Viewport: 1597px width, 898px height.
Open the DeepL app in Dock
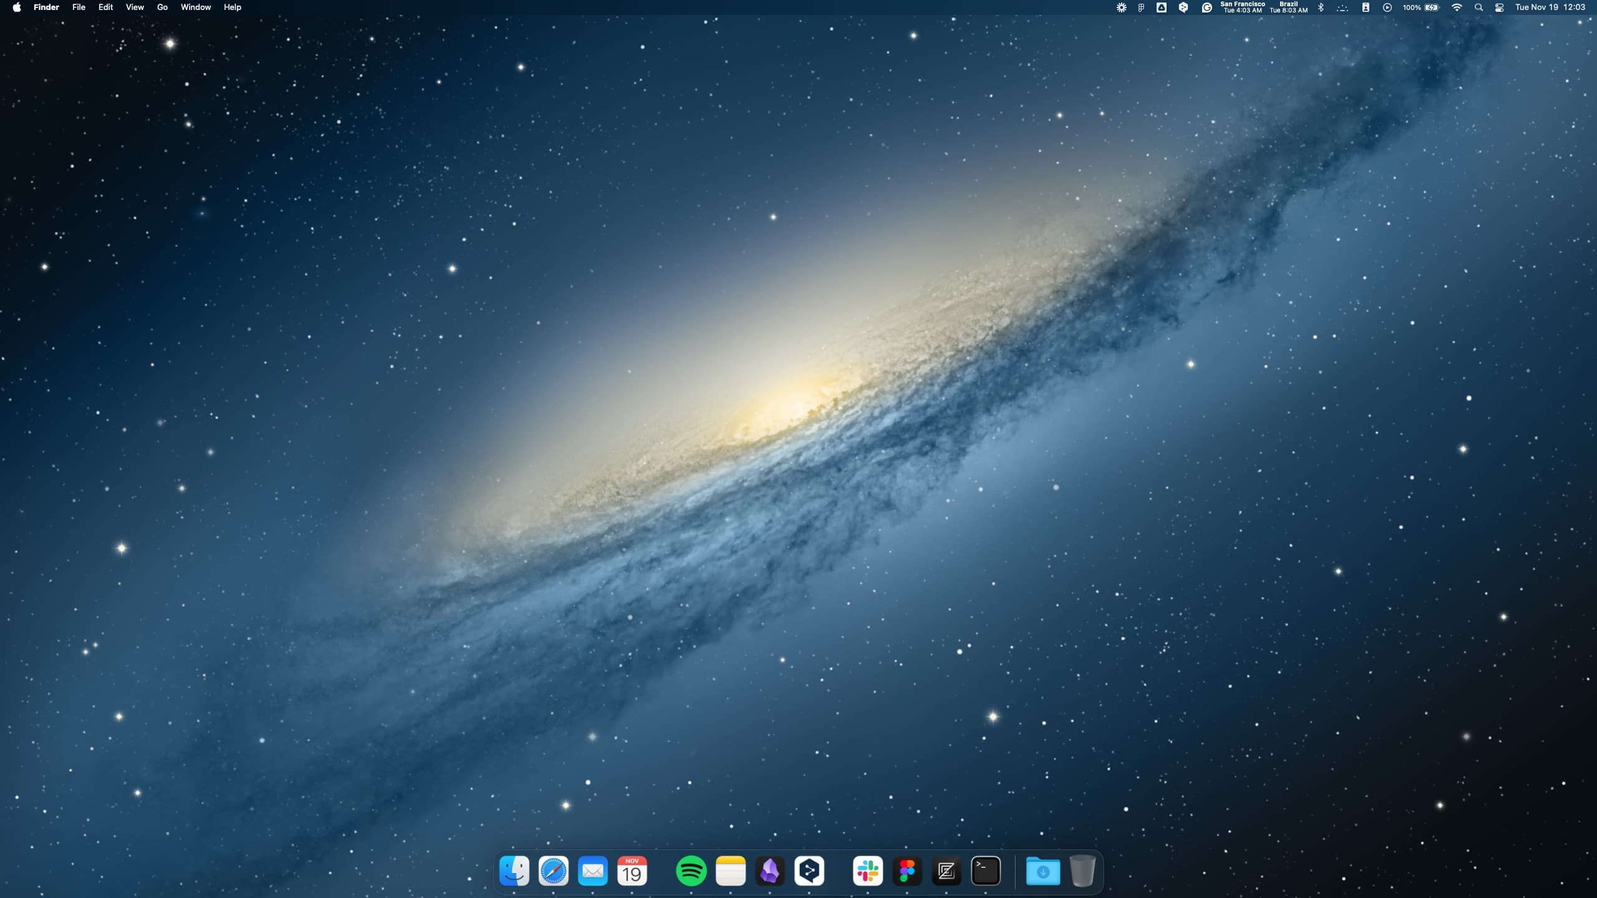coord(809,871)
